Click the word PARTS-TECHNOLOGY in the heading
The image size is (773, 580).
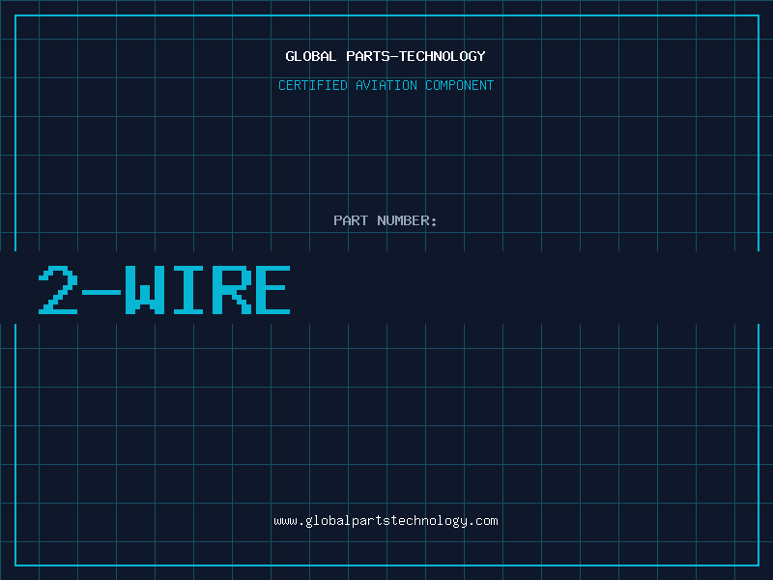(416, 56)
